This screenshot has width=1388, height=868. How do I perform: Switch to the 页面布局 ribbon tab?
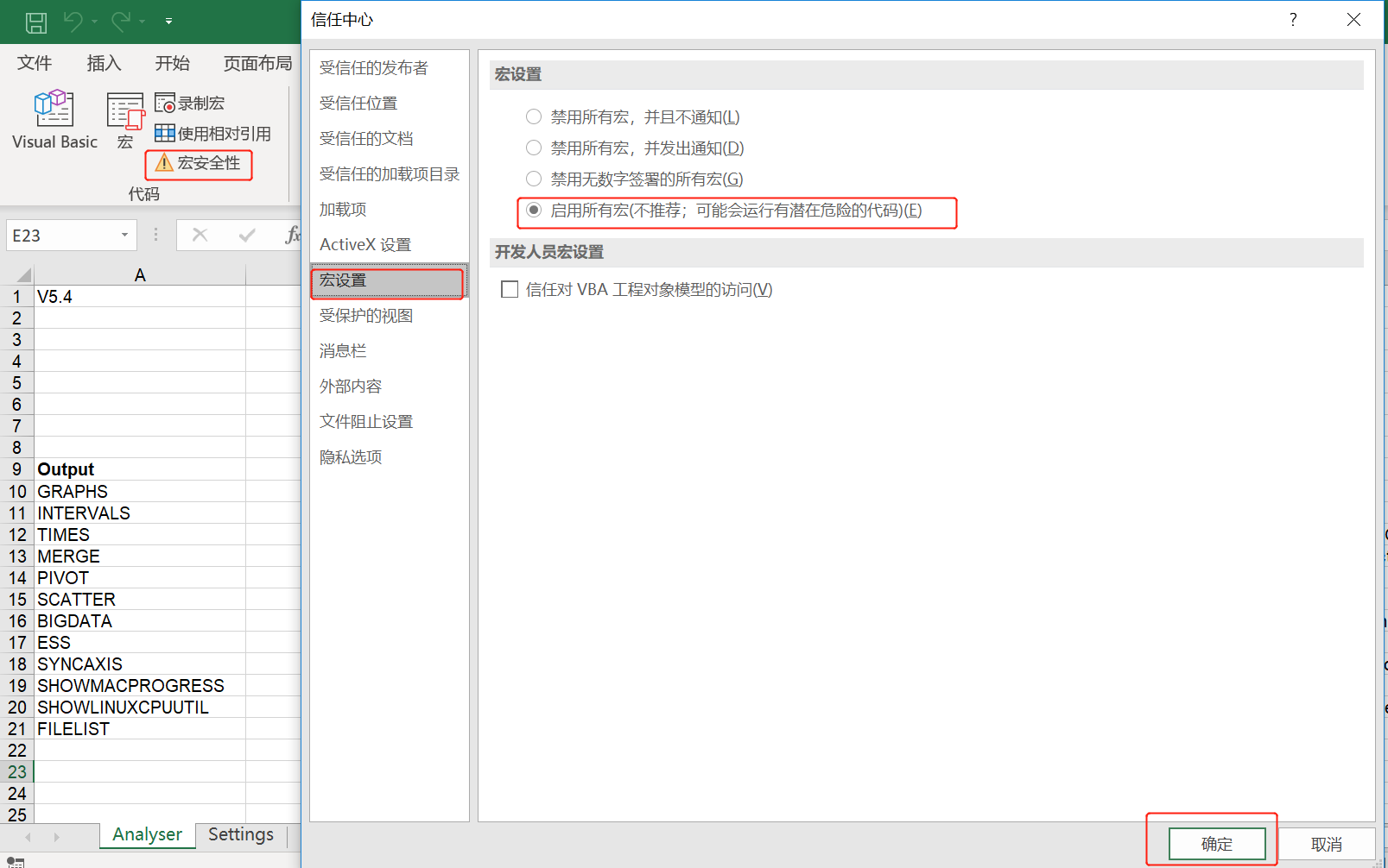coord(257,63)
